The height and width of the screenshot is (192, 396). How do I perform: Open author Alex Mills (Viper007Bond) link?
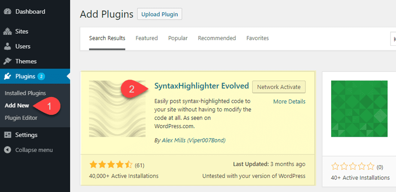(193, 140)
